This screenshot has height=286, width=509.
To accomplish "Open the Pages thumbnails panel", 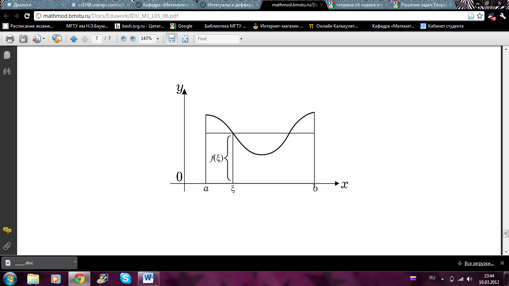I will coord(7,55).
